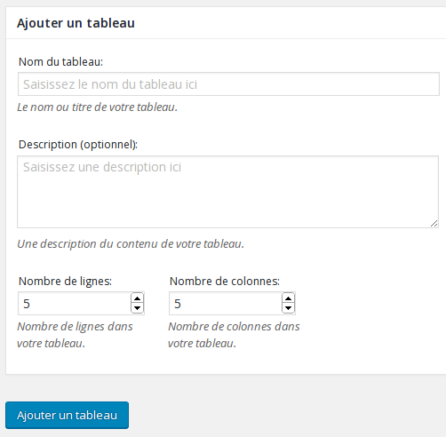Image resolution: width=446 pixels, height=437 pixels.
Task: Decrease the number of rows with the down arrow
Action: coord(137,308)
